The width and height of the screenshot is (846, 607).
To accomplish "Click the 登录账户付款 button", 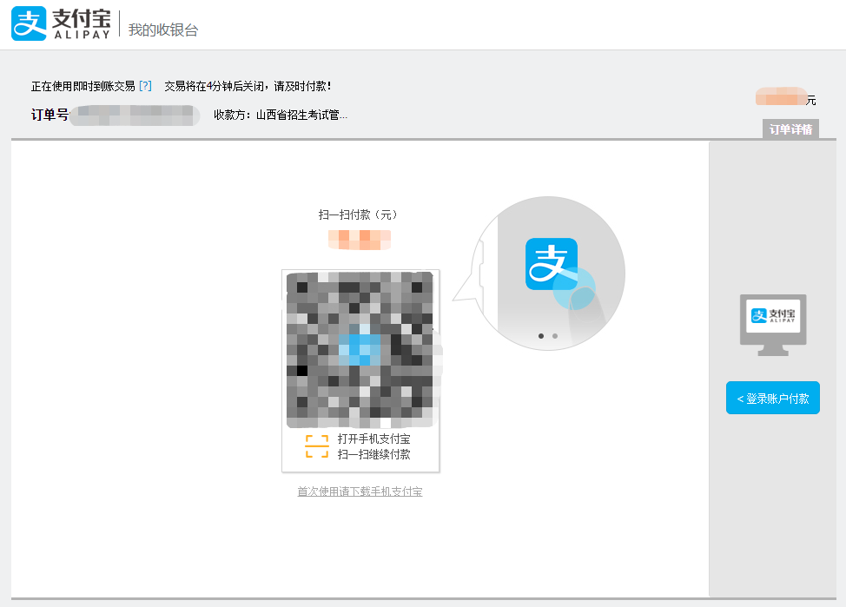I will point(772,397).
